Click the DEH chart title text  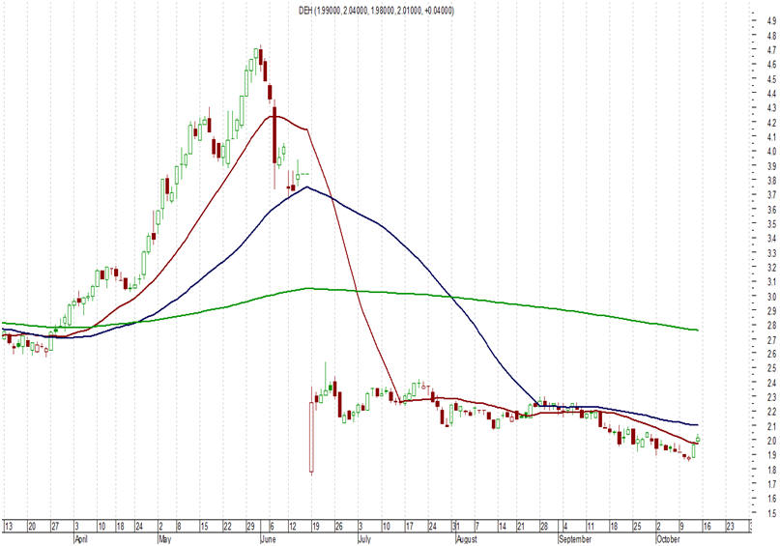point(376,11)
